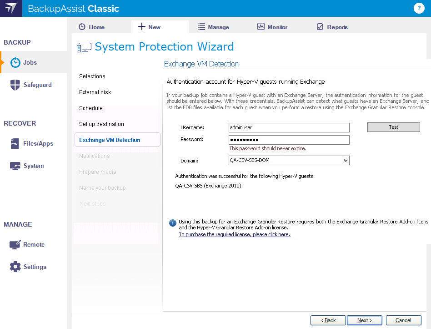Click the Username: label
The width and height of the screenshot is (431, 329).
[x=192, y=127]
